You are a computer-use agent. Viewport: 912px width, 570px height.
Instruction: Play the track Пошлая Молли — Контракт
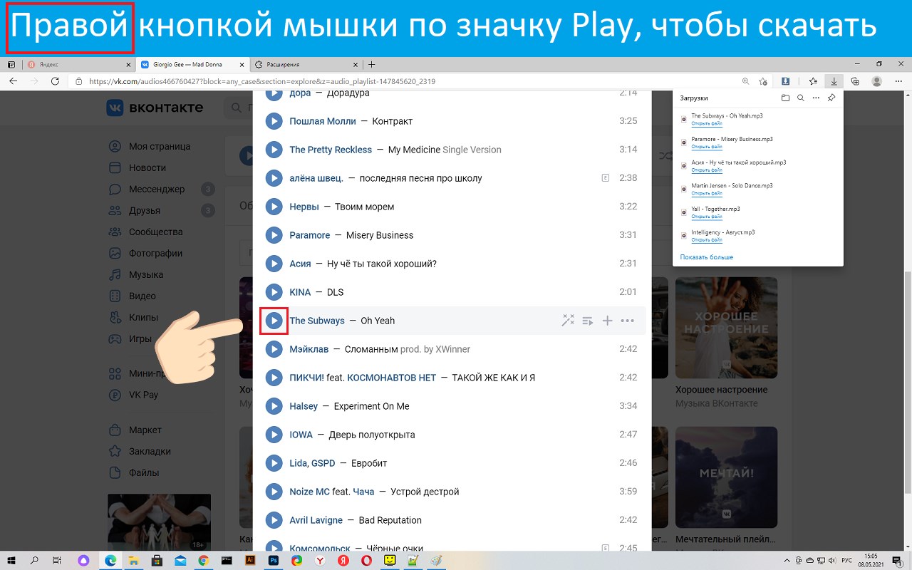(274, 121)
